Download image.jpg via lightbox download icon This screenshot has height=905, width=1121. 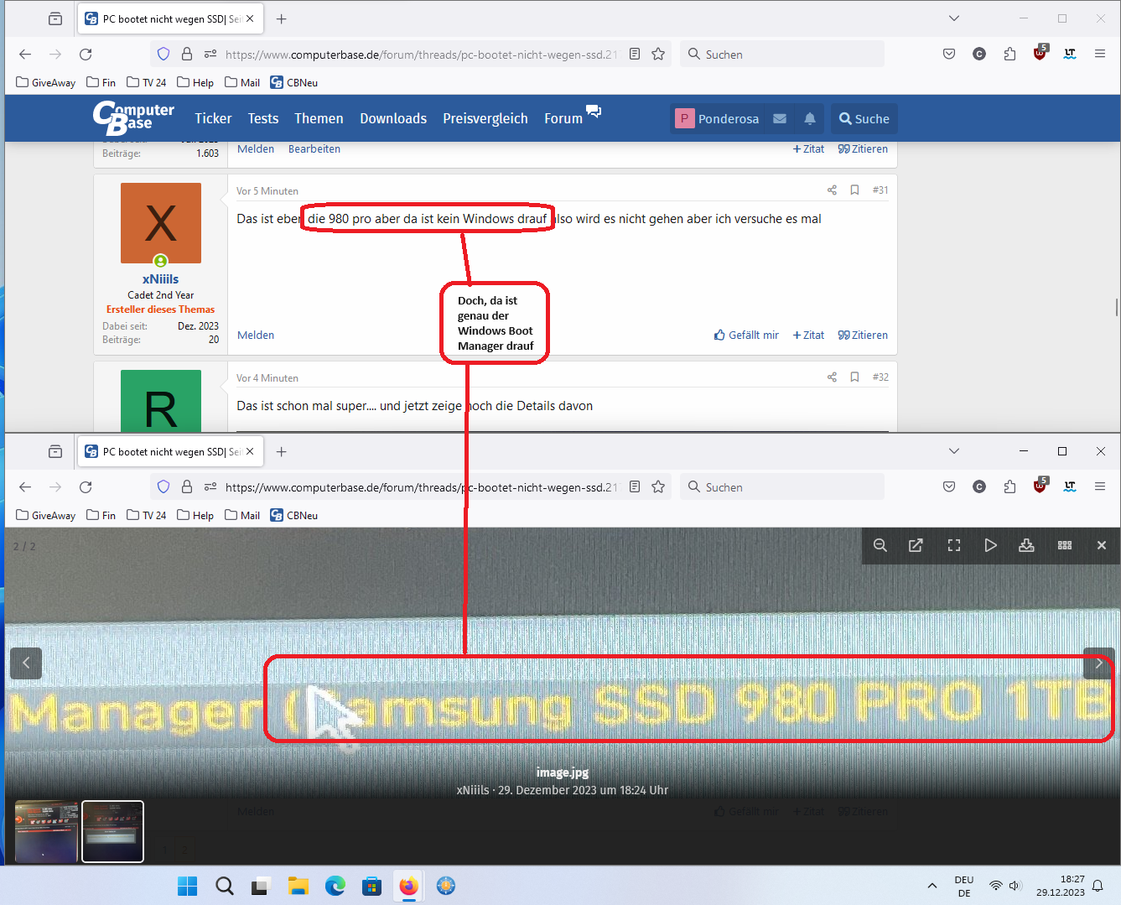pyautogui.click(x=1026, y=545)
